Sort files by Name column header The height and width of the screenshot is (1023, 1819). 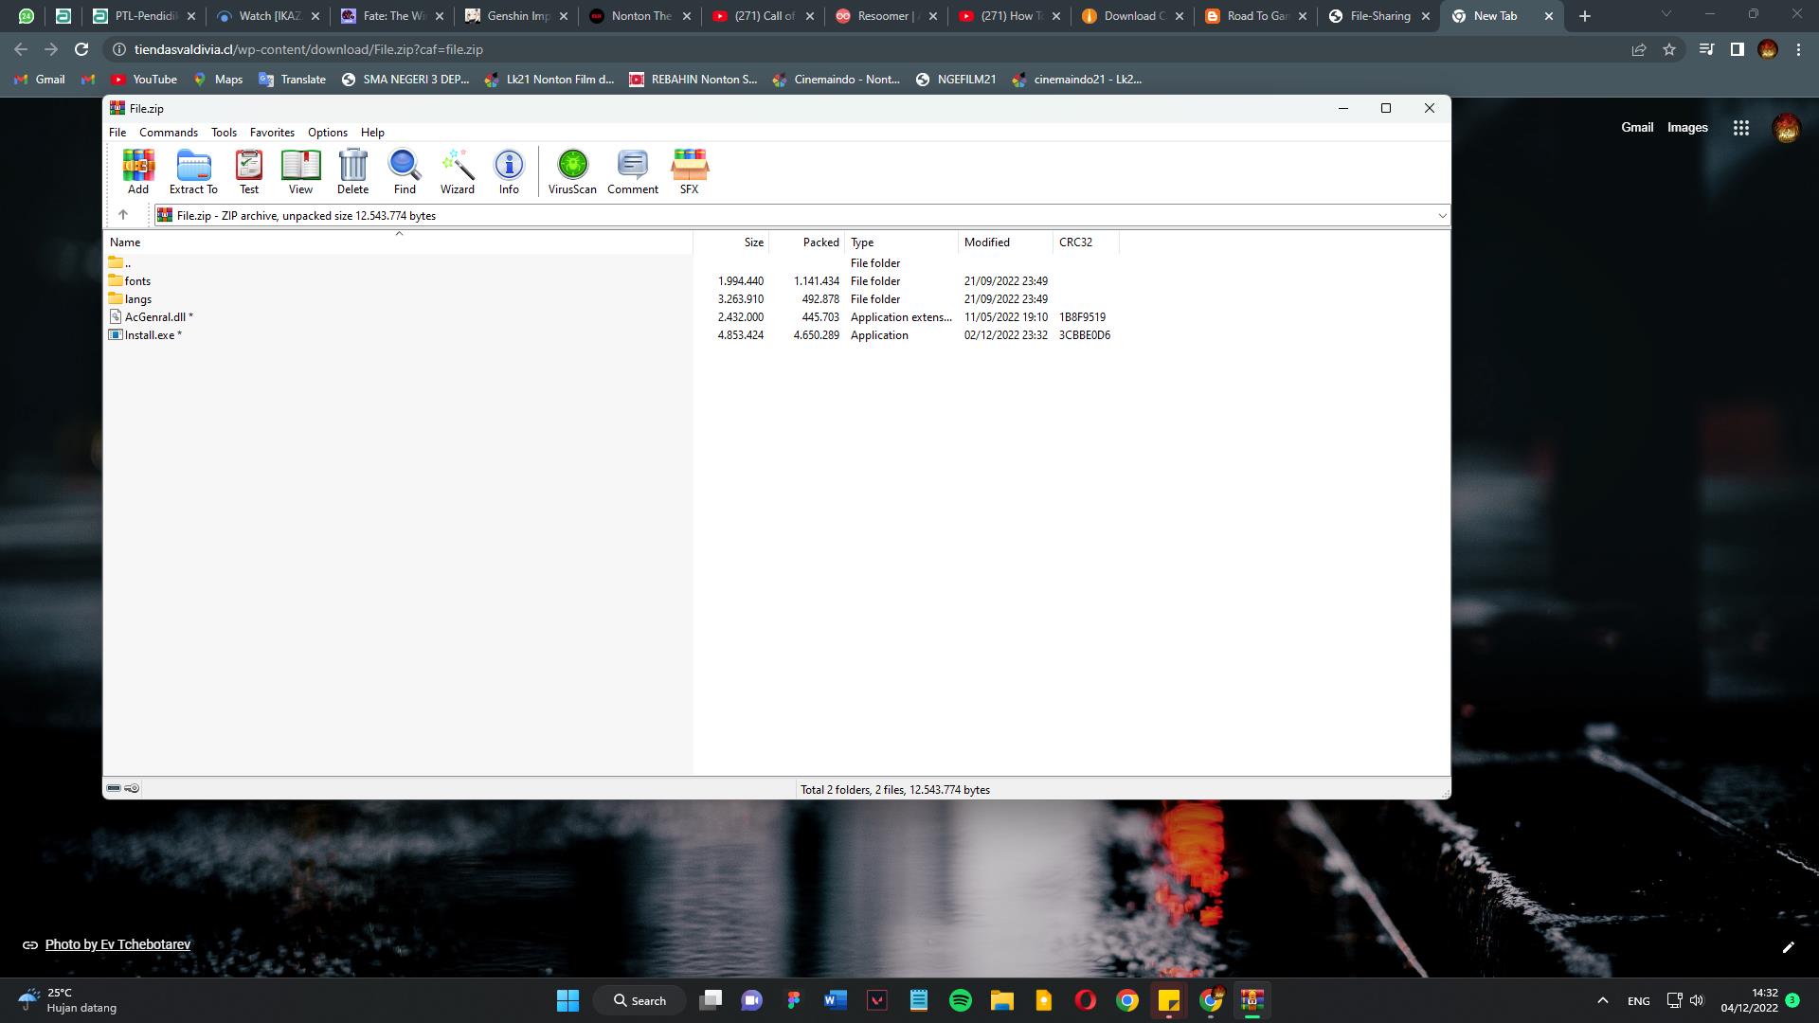125,242
